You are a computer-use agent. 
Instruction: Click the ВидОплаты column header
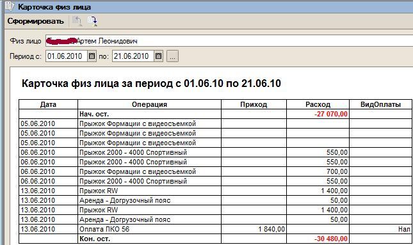(x=380, y=104)
